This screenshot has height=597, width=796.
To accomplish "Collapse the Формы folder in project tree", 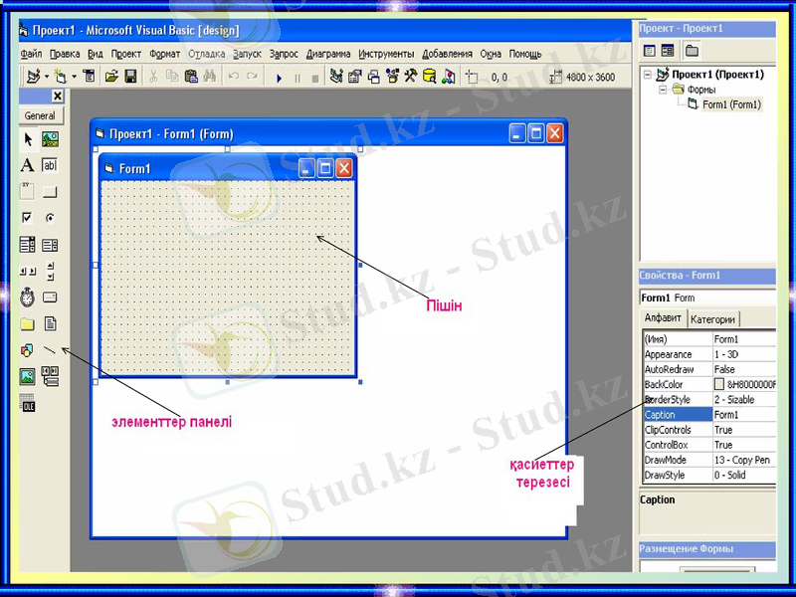I will tap(663, 90).
